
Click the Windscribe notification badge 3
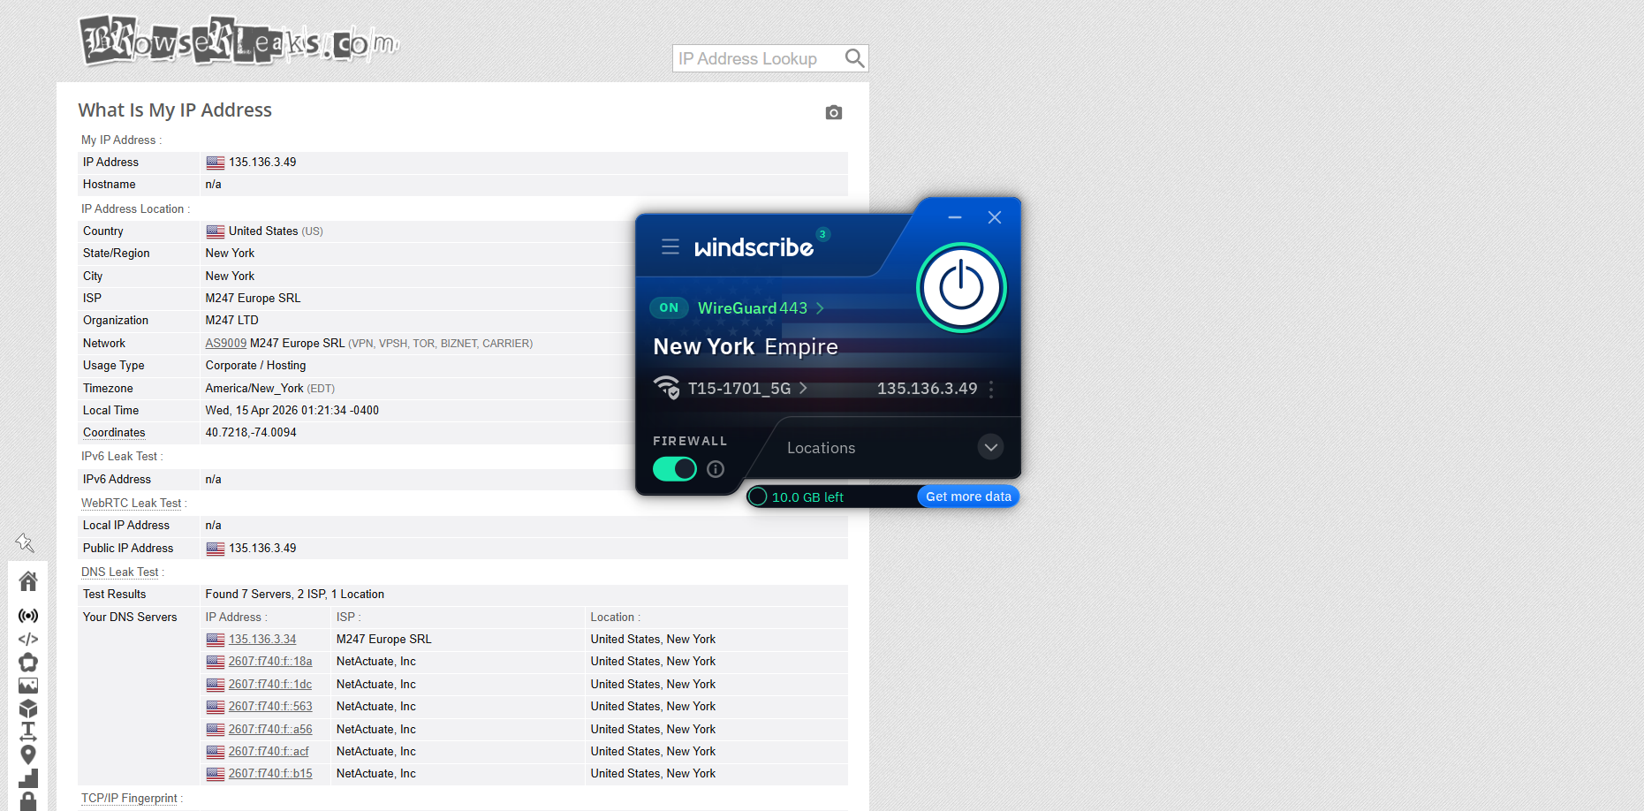(822, 234)
